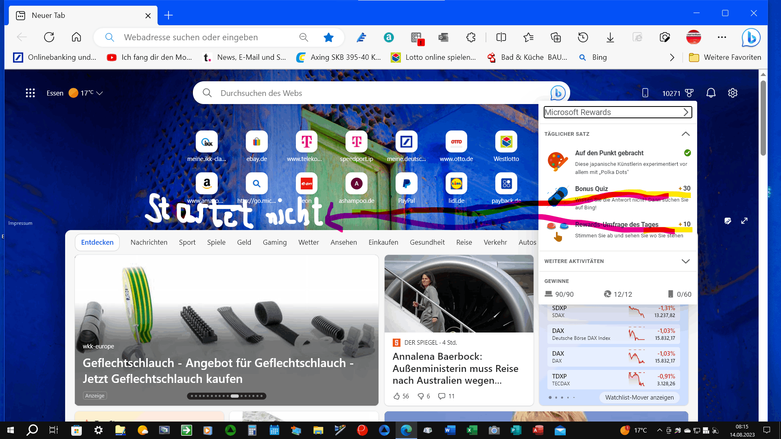Open Excel from the taskbar

pyautogui.click(x=472, y=430)
